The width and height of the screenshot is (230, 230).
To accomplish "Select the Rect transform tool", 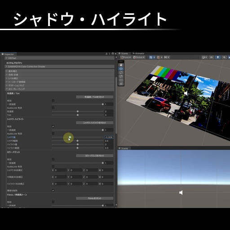I will coord(121,80).
